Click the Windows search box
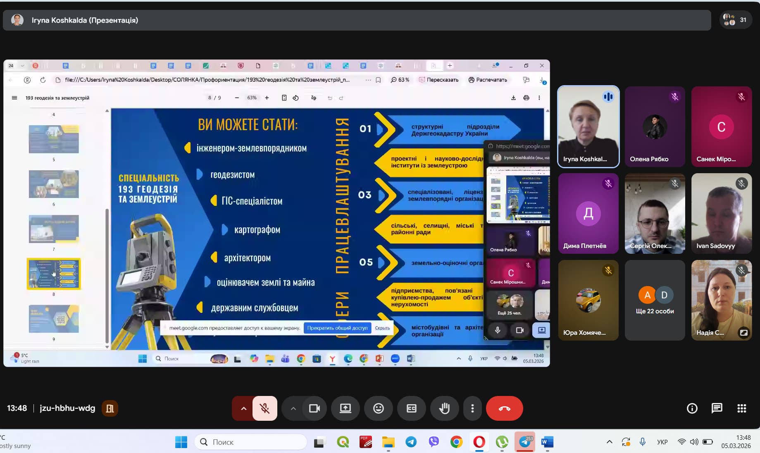The image size is (760, 453). coord(251,442)
